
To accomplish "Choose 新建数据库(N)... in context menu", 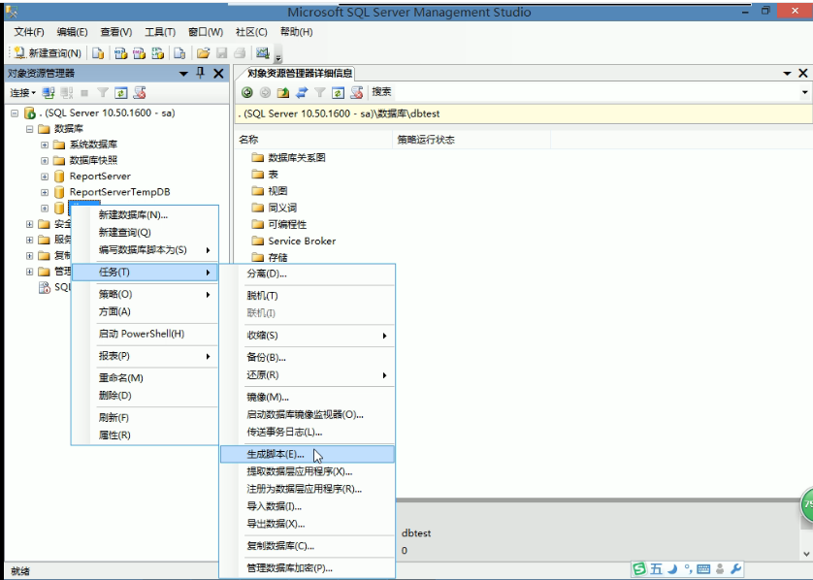I will (145, 214).
